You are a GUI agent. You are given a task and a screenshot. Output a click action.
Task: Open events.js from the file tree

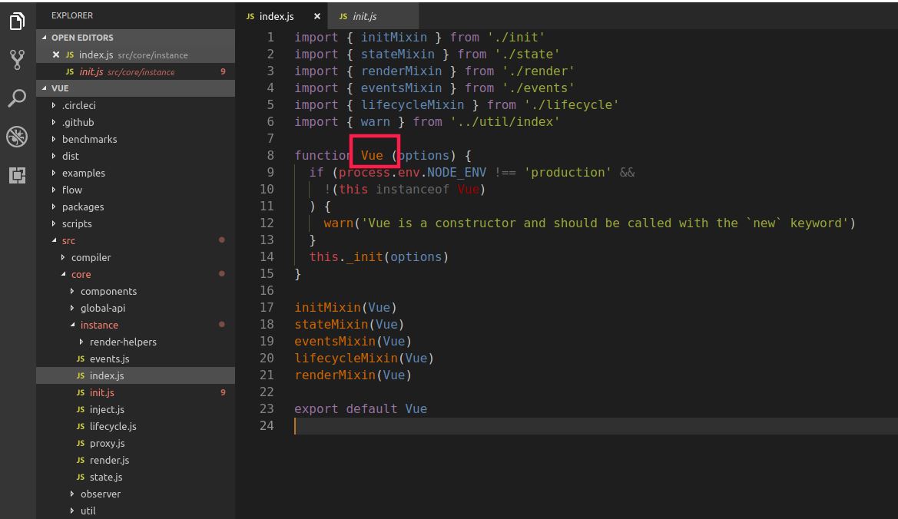tap(109, 359)
